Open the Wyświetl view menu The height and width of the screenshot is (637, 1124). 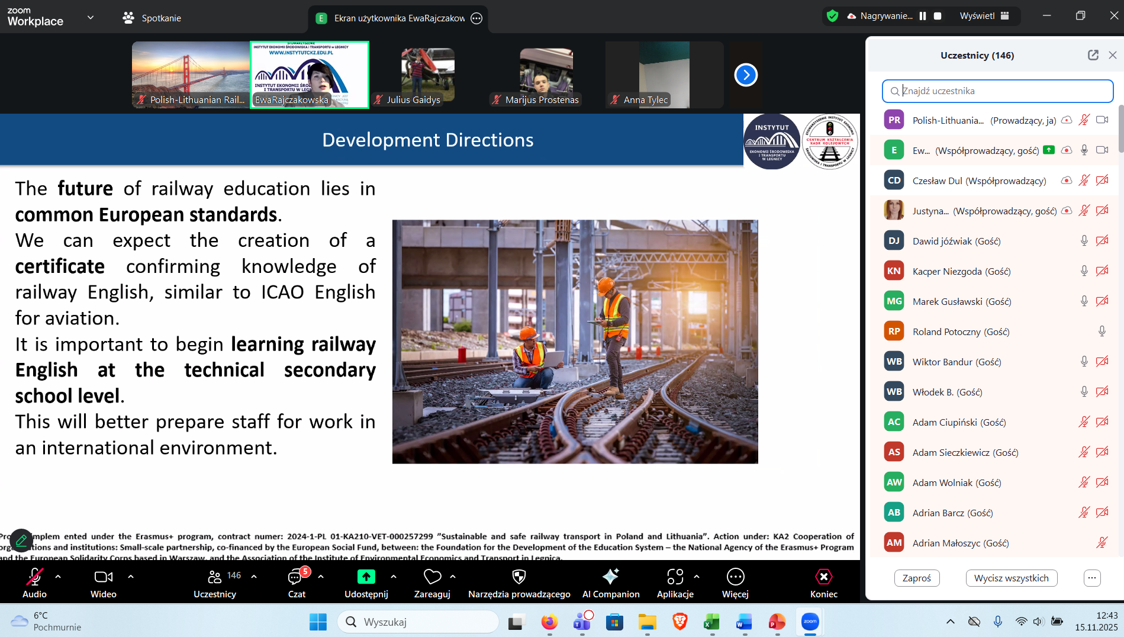[984, 16]
